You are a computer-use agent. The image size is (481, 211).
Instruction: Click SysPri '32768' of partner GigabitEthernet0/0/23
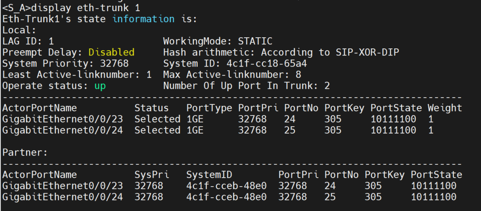pyautogui.click(x=149, y=186)
